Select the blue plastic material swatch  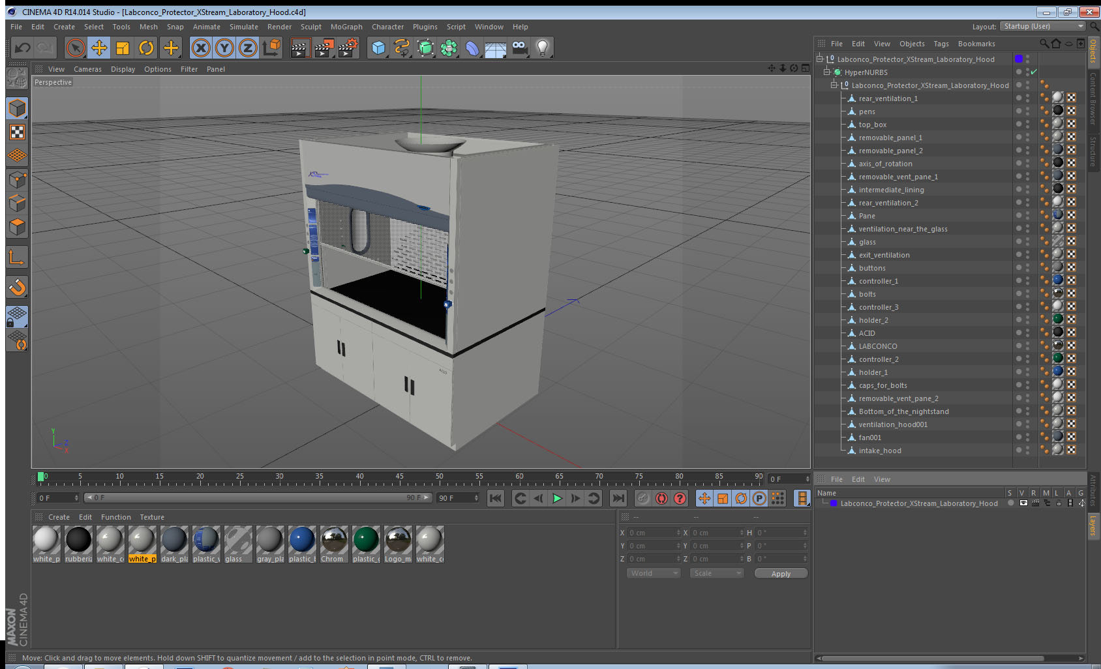tap(302, 544)
